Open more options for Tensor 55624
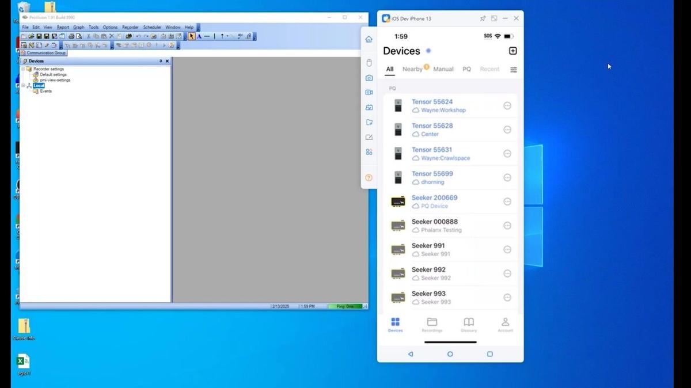Viewport: 691px width, 388px height. click(507, 106)
